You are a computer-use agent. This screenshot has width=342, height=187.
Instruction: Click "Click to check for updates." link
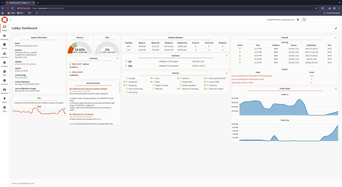pyautogui.click(x=26, y=64)
